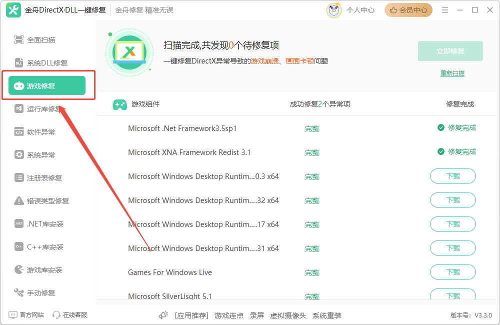Image resolution: width=500 pixels, height=325 pixels.
Task: Click the app logo icon in title bar
Action: (13, 10)
